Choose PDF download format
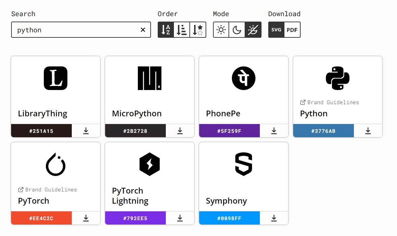The height and width of the screenshot is (236, 397). click(x=292, y=30)
